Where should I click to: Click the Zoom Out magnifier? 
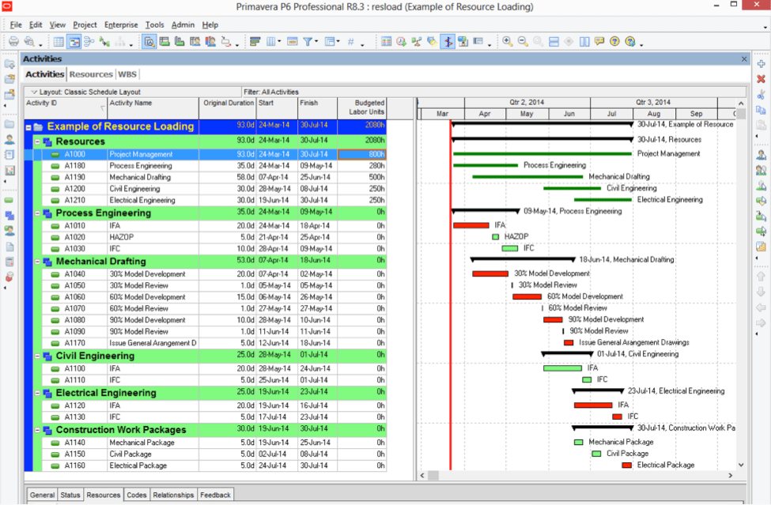(x=523, y=42)
